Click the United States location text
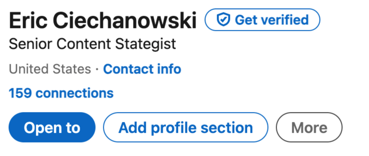Viewport: 369px width, 156px height. (50, 69)
